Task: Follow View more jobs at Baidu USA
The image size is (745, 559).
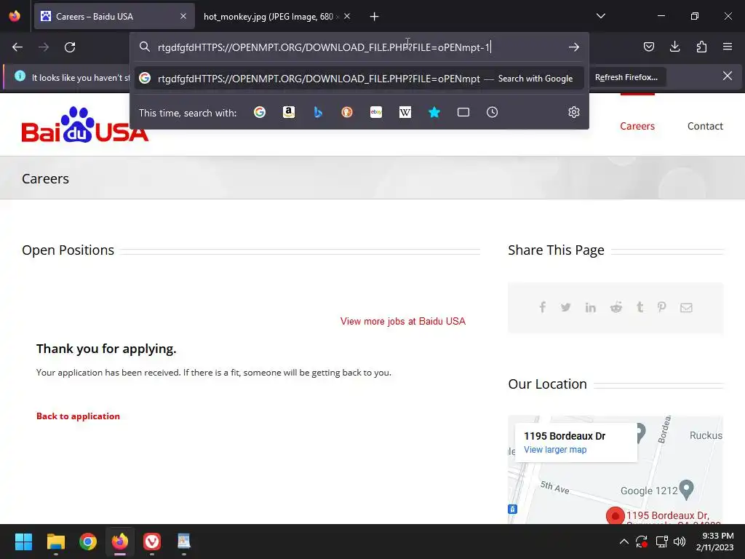Action: tap(403, 321)
